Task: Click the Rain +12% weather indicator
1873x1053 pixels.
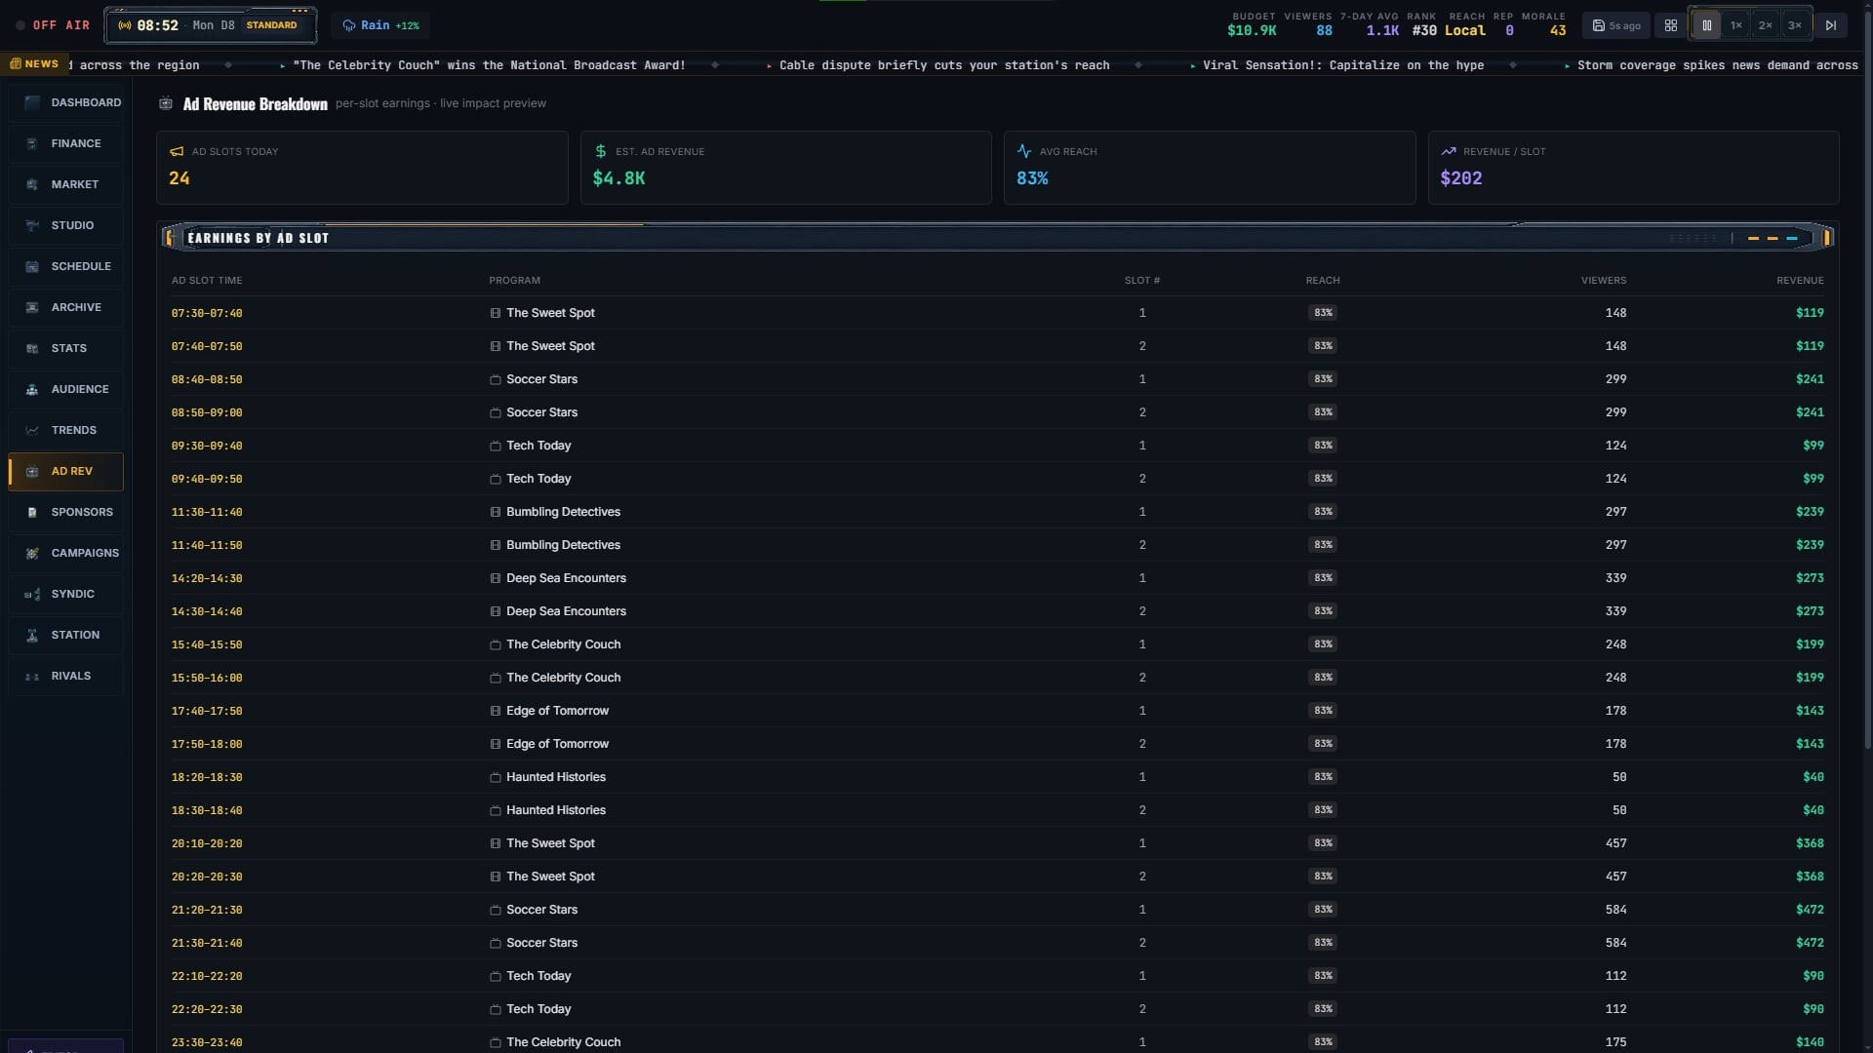Action: [x=380, y=25]
